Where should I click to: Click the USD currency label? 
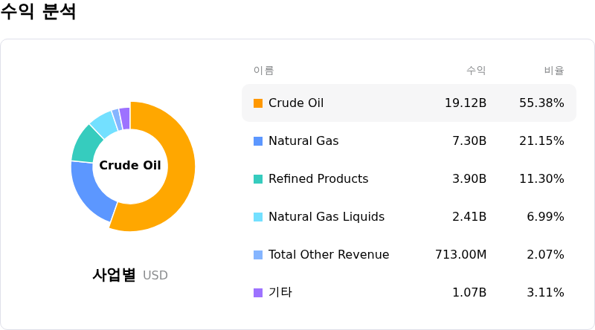tap(155, 276)
